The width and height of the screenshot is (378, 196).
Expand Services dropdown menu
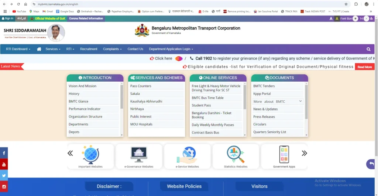[53, 49]
